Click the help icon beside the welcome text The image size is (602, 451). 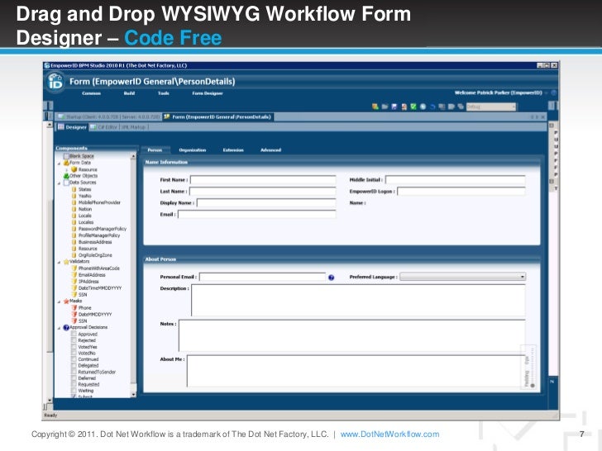tap(554, 93)
